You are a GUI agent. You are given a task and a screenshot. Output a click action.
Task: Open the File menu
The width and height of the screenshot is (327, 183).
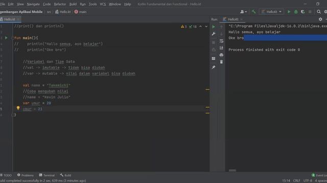click(3, 4)
